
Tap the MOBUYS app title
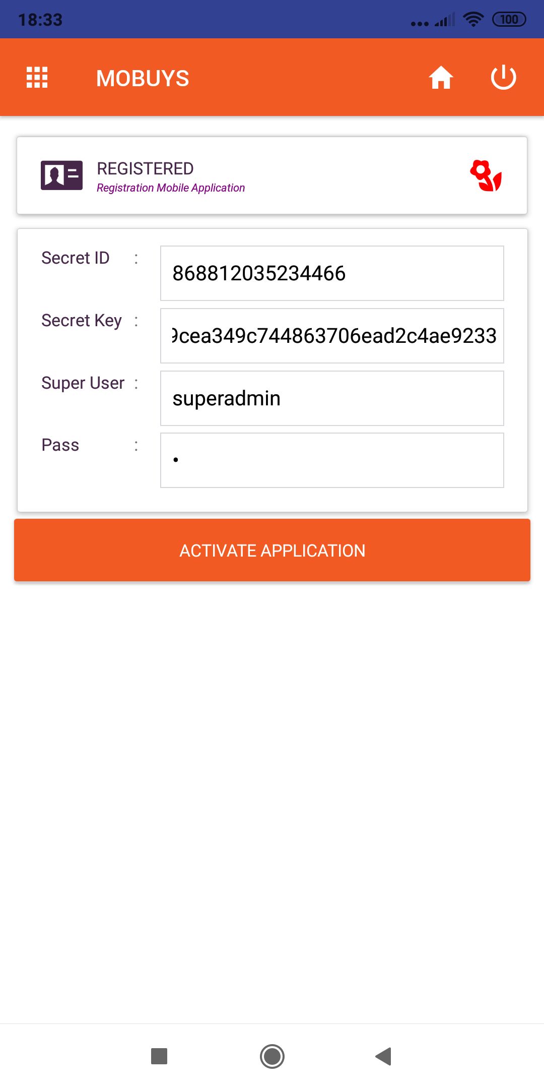[x=143, y=78]
